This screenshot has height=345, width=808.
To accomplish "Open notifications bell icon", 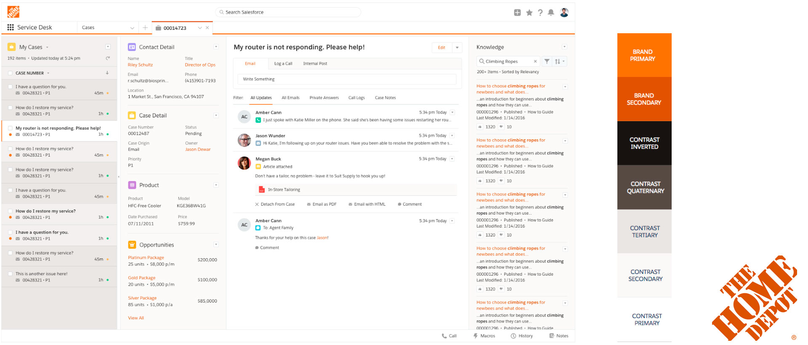I will pyautogui.click(x=551, y=13).
